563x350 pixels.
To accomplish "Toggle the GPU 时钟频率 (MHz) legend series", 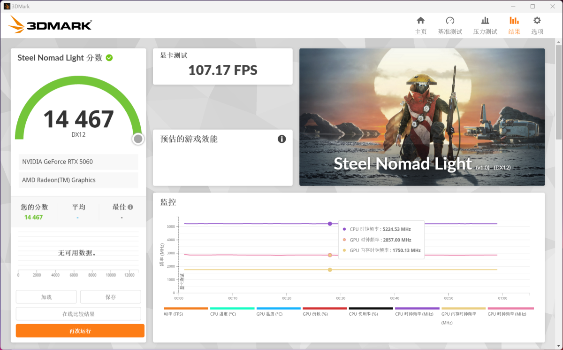I will tap(510, 311).
